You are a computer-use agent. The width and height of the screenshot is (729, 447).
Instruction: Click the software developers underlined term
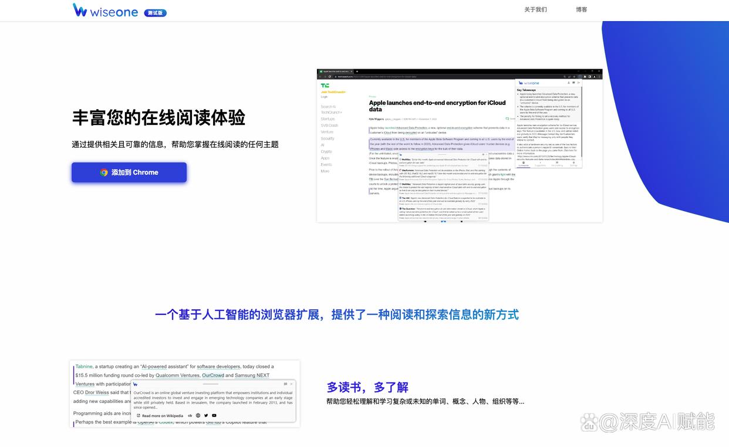pos(218,367)
